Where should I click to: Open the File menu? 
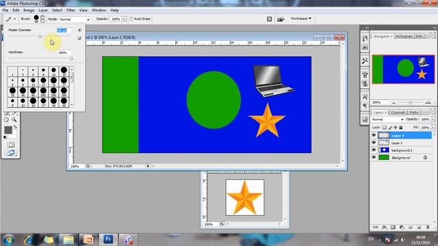[5, 10]
